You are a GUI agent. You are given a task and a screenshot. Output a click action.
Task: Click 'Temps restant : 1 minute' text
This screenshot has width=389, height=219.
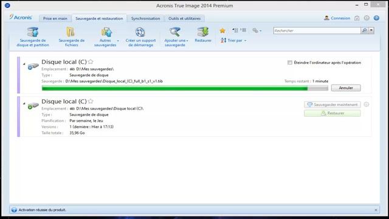pyautogui.click(x=306, y=81)
